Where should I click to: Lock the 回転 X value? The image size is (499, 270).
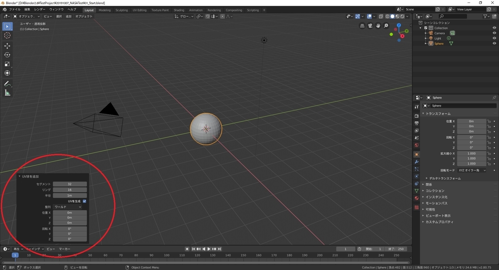click(x=489, y=137)
